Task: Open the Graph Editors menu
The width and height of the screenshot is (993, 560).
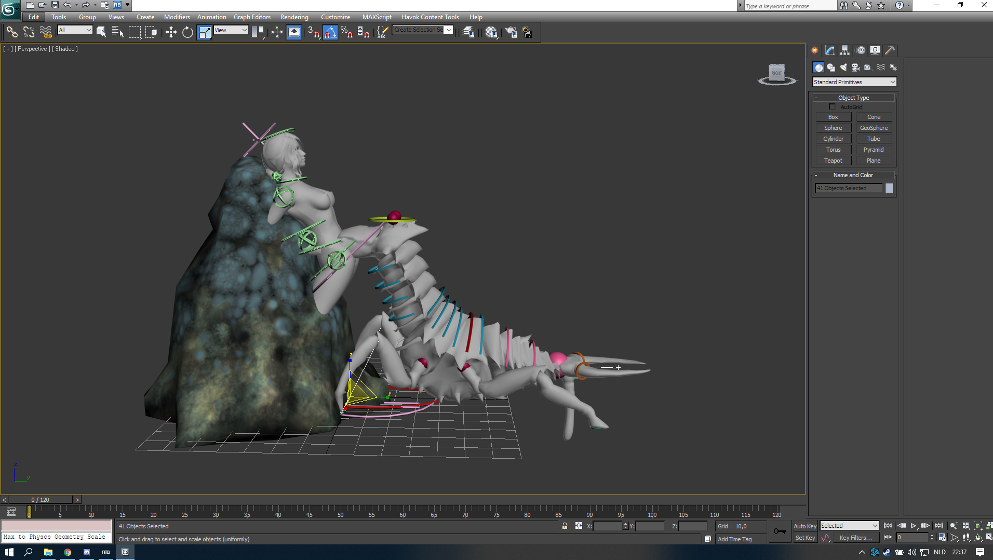Action: click(x=252, y=17)
